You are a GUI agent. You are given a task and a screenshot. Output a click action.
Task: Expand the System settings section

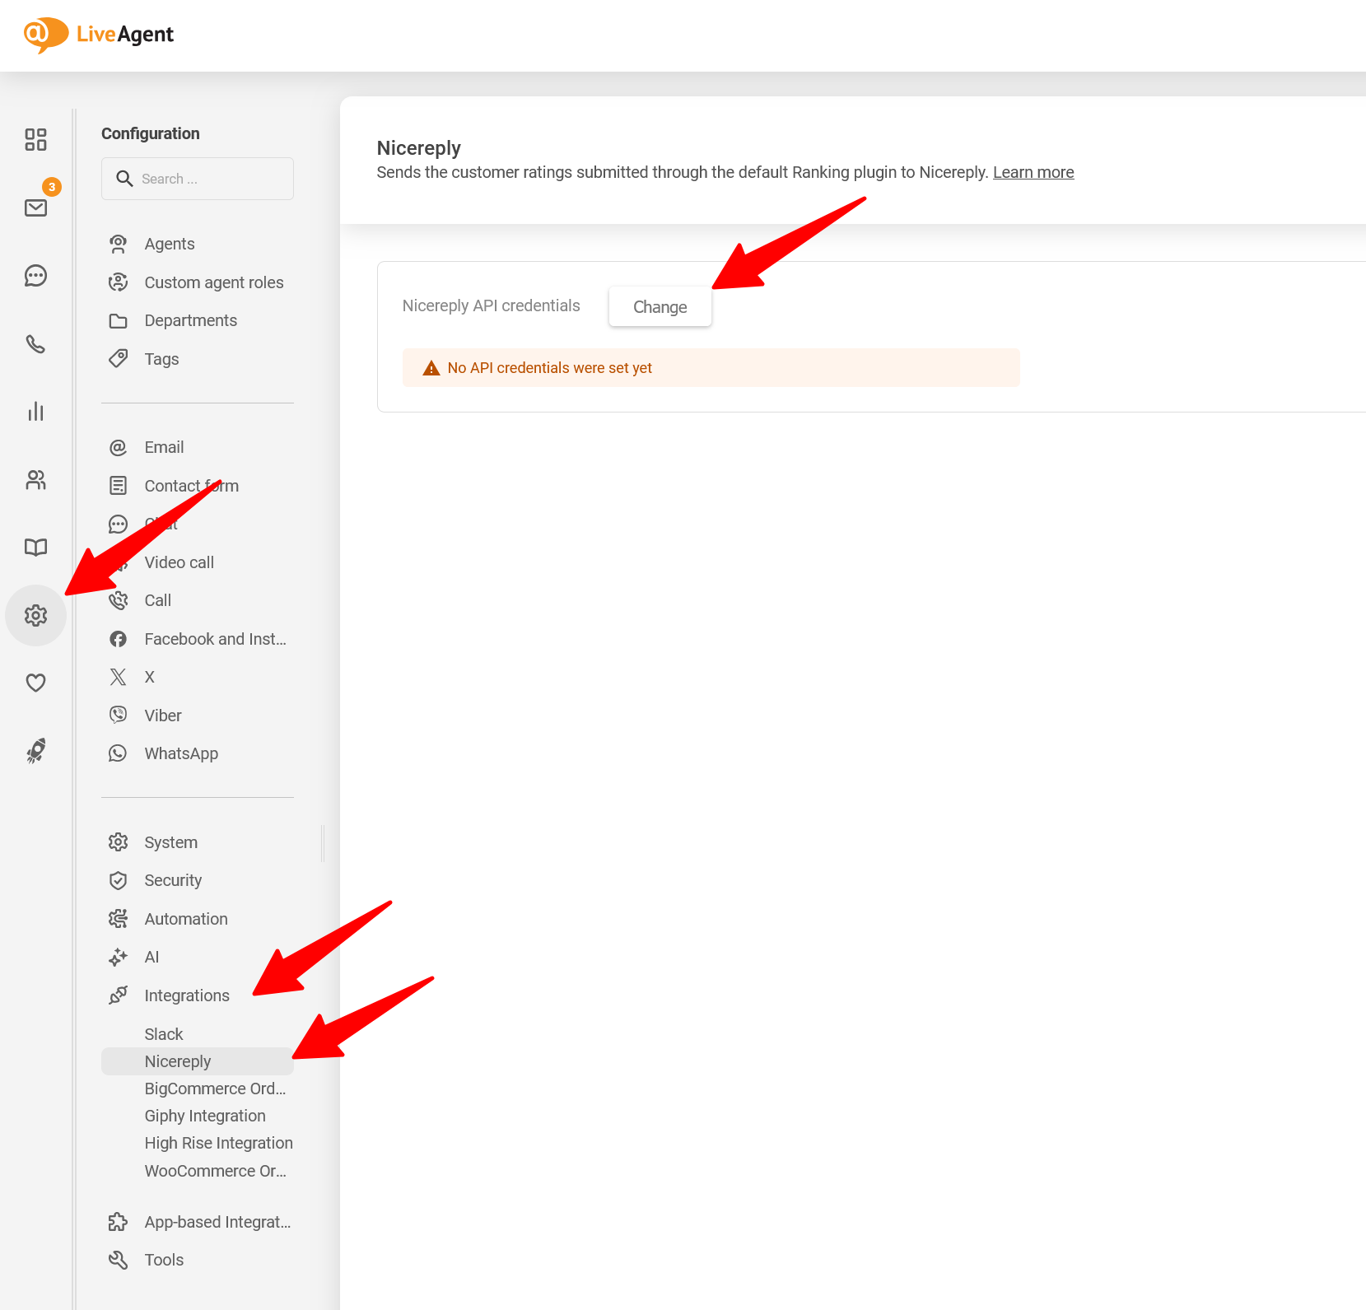pyautogui.click(x=170, y=842)
